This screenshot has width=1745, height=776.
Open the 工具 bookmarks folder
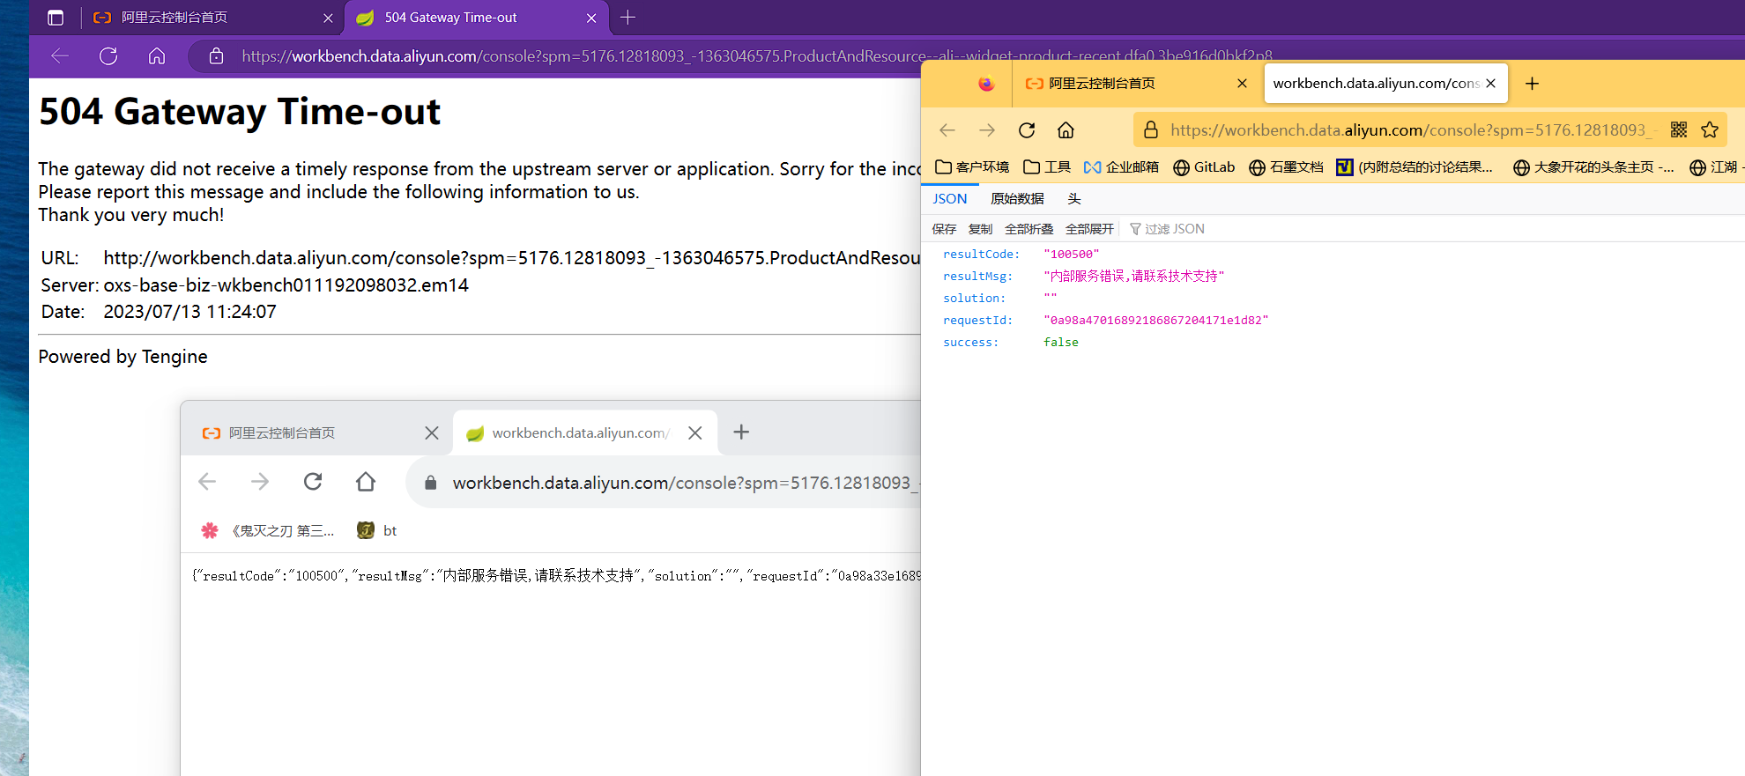(1047, 167)
